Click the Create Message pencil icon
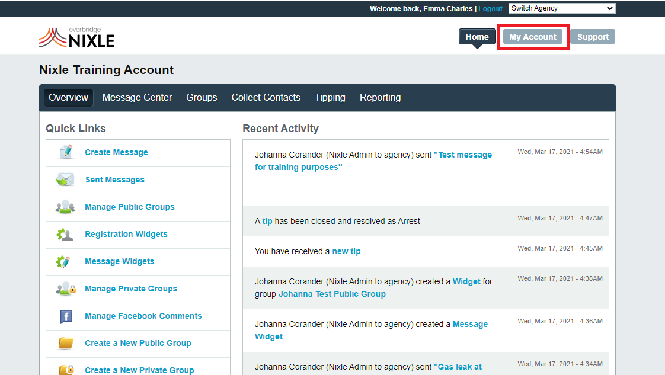The height and width of the screenshot is (375, 665). click(66, 152)
